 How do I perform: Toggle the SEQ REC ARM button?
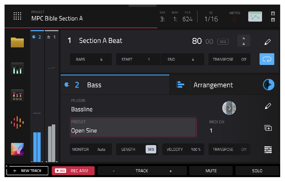point(73,171)
